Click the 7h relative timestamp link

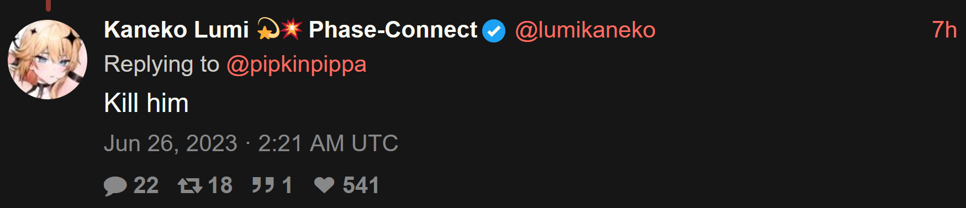click(x=944, y=30)
